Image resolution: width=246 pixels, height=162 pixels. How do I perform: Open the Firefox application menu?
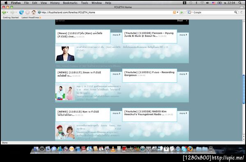(x=16, y=3)
